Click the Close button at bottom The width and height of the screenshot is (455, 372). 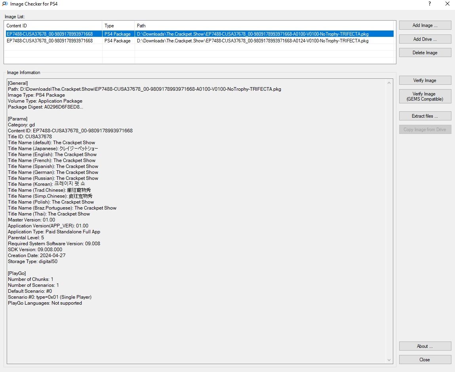click(x=425, y=359)
